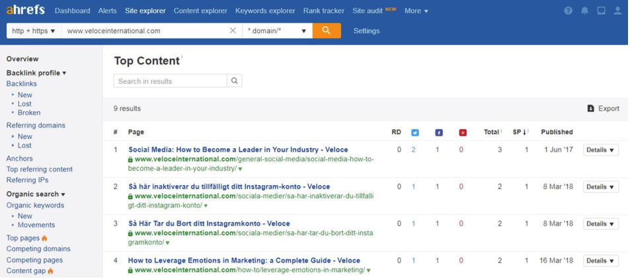This screenshot has width=630, height=279.
Task: Open Overview in sidebar
Action: [x=22, y=59]
